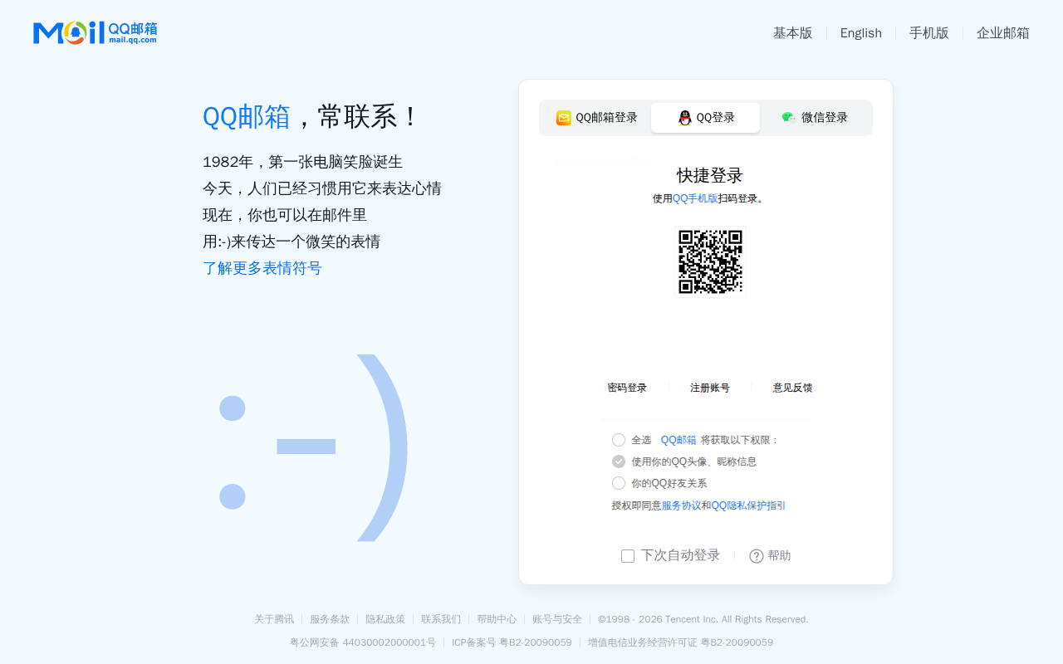Click the QQ邮箱 link in permissions

678,440
